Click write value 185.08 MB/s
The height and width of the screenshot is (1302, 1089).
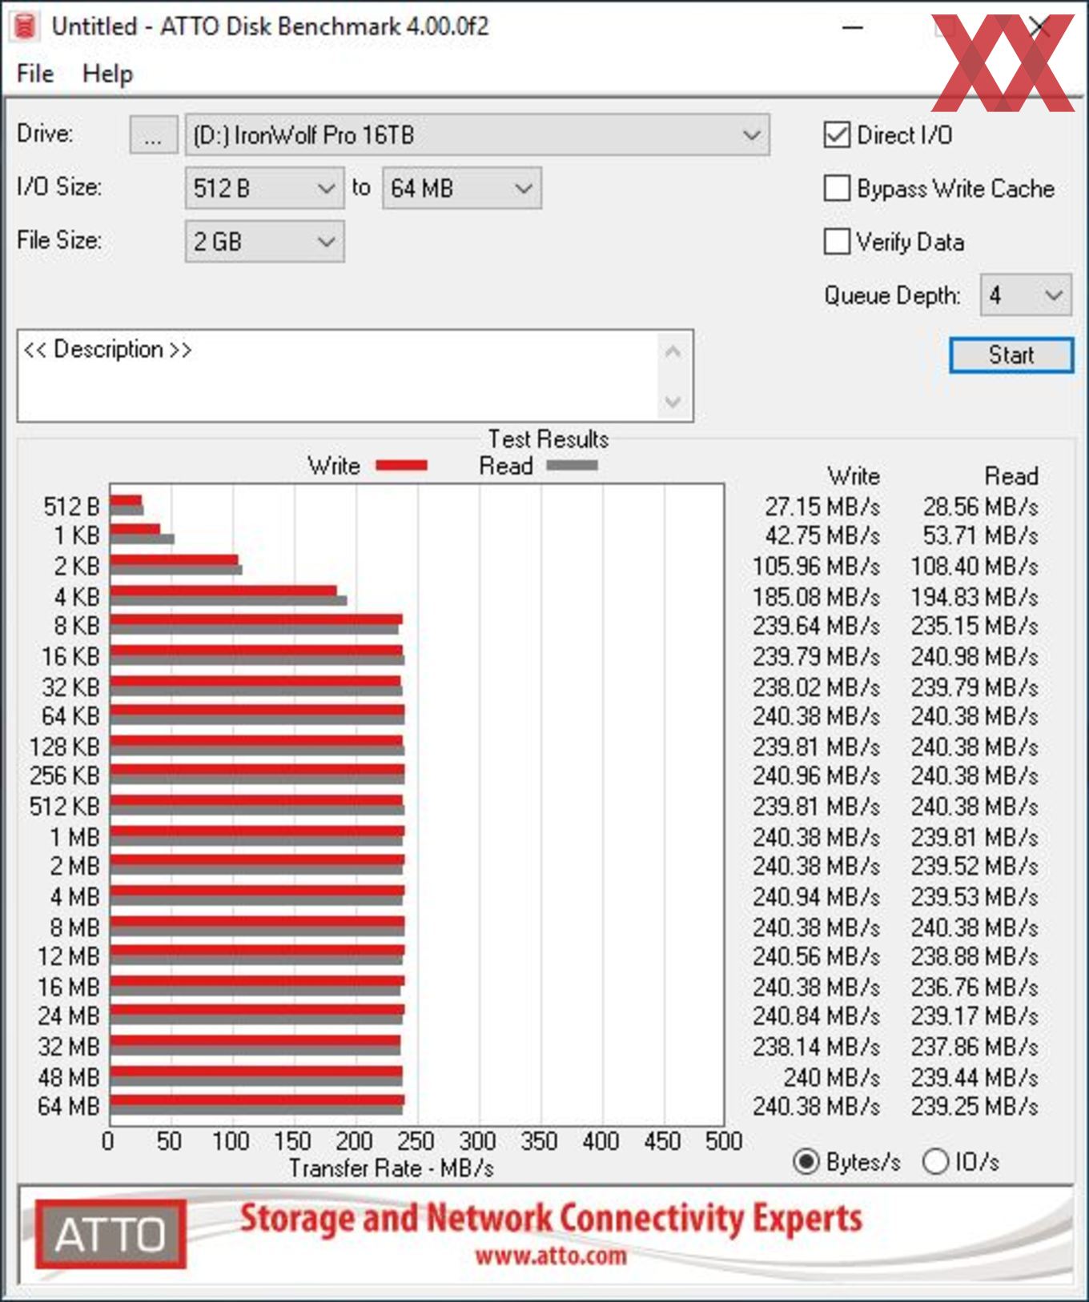[x=816, y=597]
